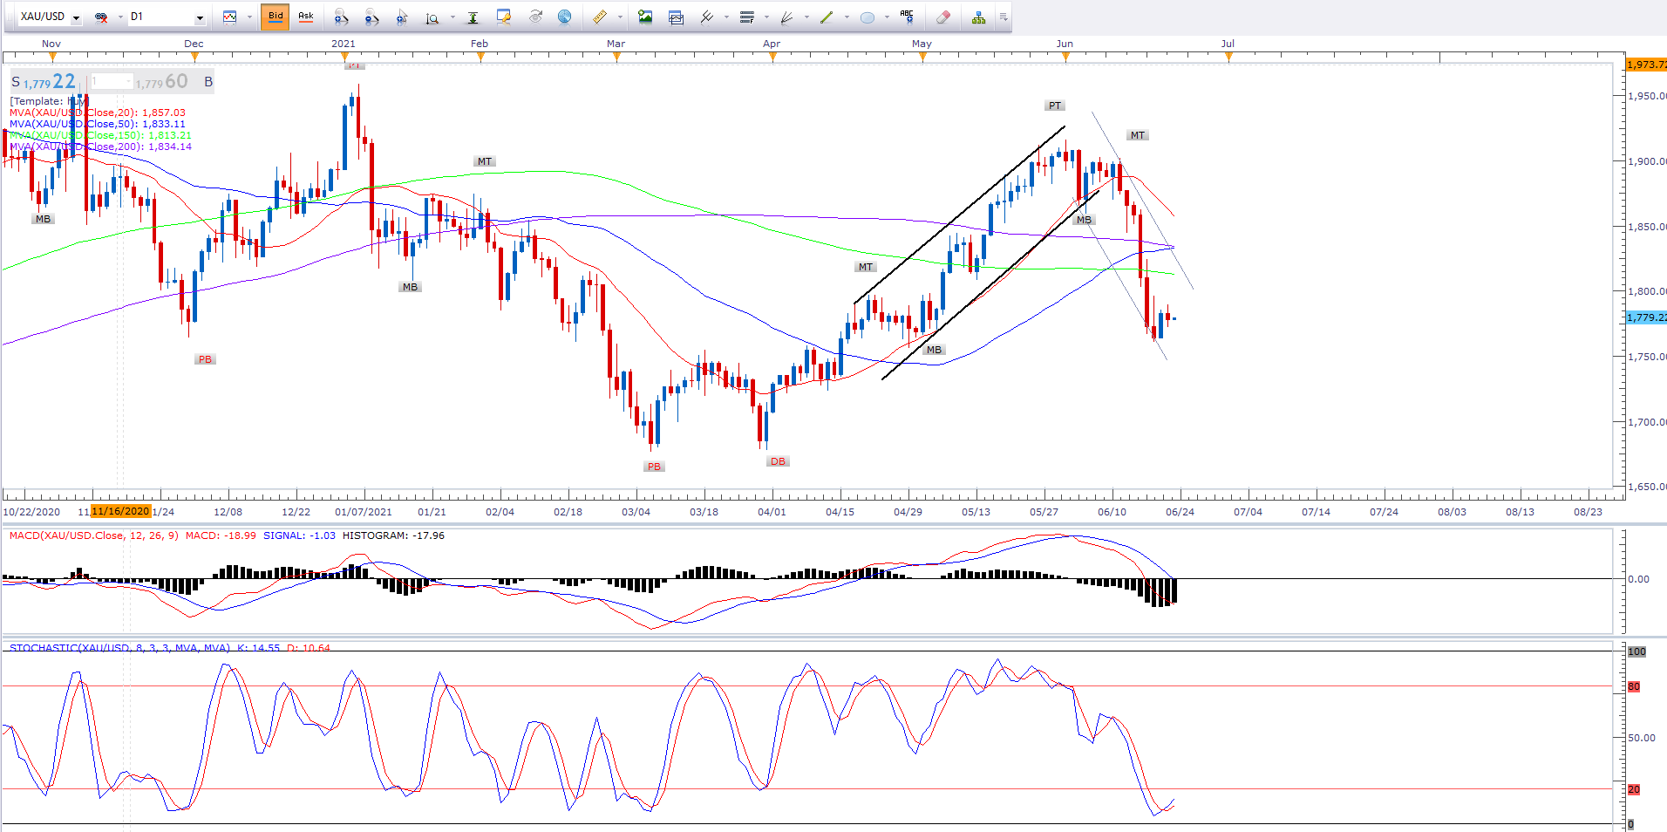Select the eraser tool in toolbar
This screenshot has width=1667, height=832.
tap(942, 17)
